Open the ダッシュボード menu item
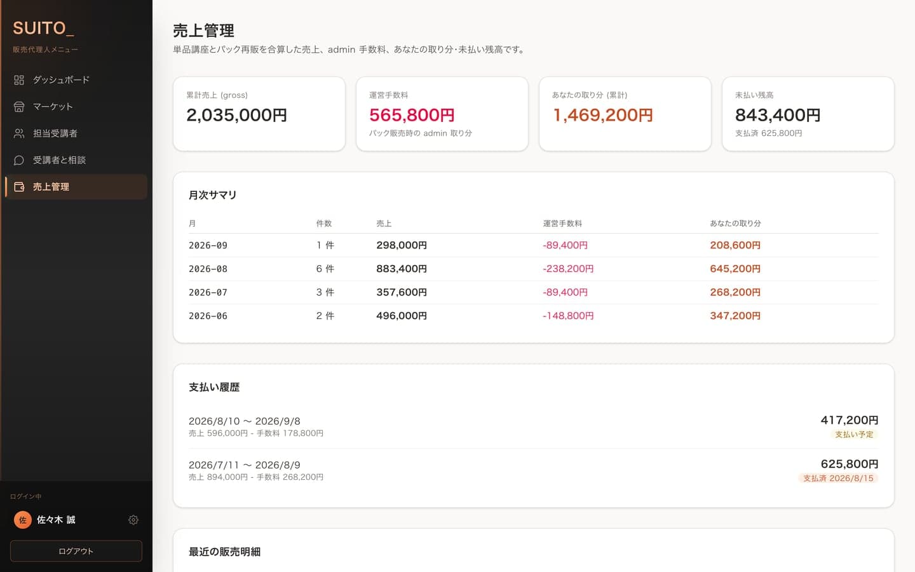The image size is (915, 572). click(76, 80)
